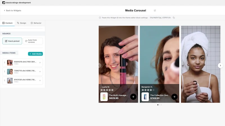This screenshot has height=126, width=225.
Task: Go back to Widgets
Action: pos(12,11)
